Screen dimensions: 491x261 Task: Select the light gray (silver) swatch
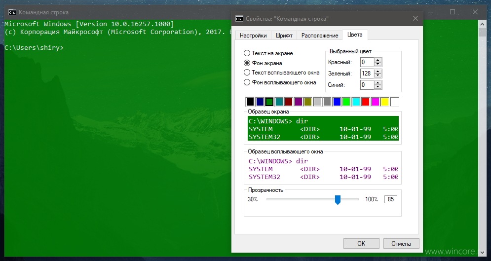pos(317,102)
